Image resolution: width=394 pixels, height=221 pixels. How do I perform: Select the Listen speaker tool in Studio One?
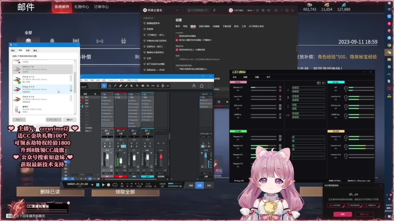click(143, 86)
